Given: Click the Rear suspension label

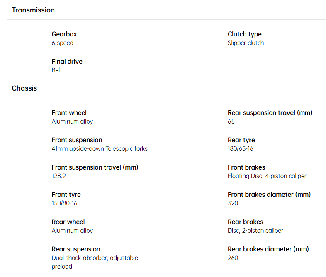Looking at the screenshot, I should 76,249.
